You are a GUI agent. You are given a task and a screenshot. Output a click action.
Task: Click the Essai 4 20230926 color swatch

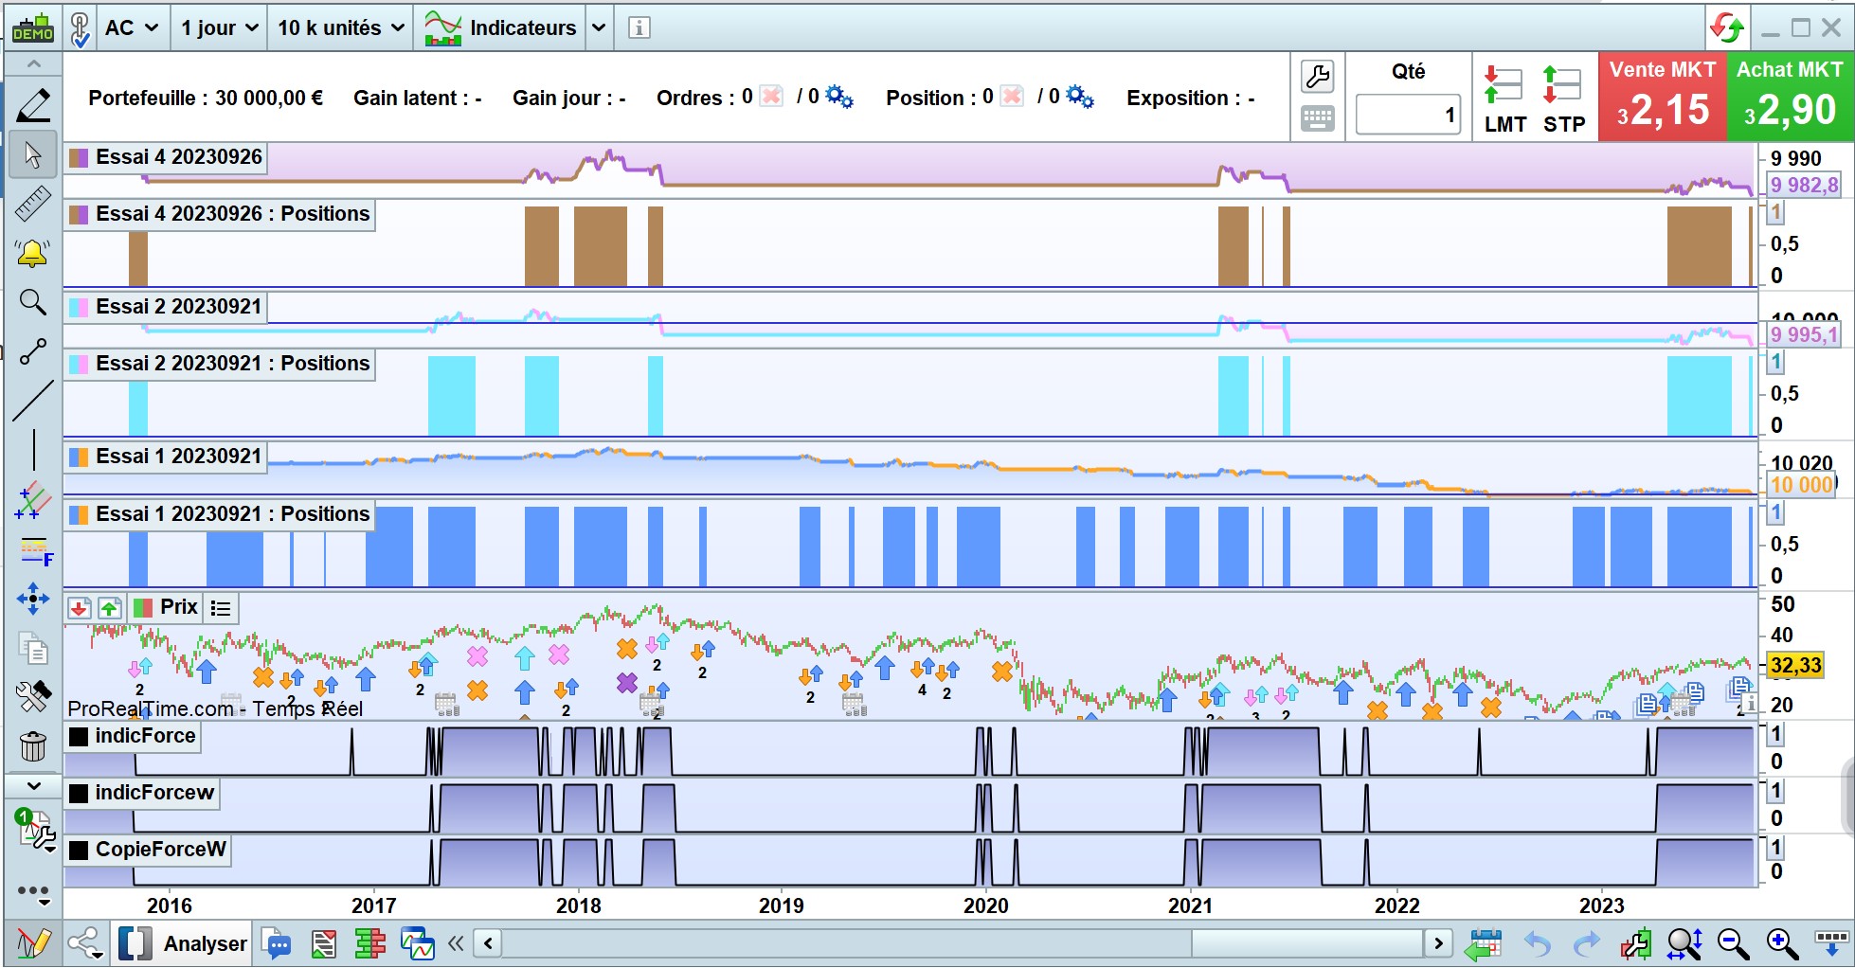click(x=80, y=158)
